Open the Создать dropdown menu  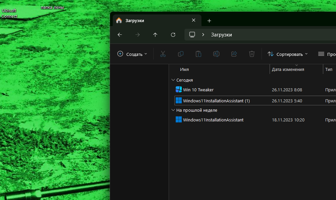coord(132,54)
